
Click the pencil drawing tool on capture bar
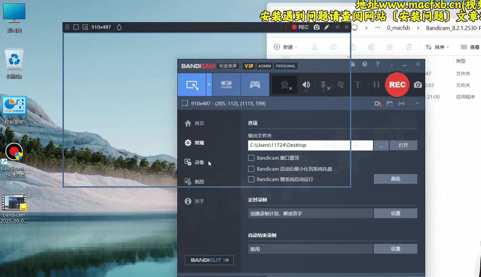coord(326,27)
